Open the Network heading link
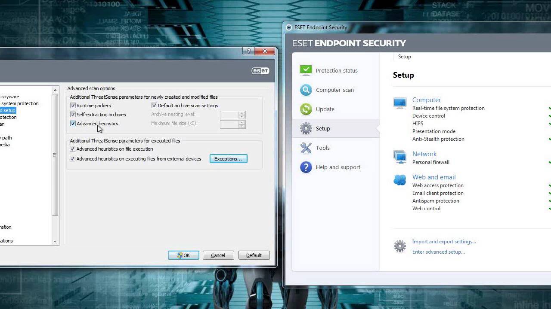This screenshot has width=551, height=309. tap(424, 154)
